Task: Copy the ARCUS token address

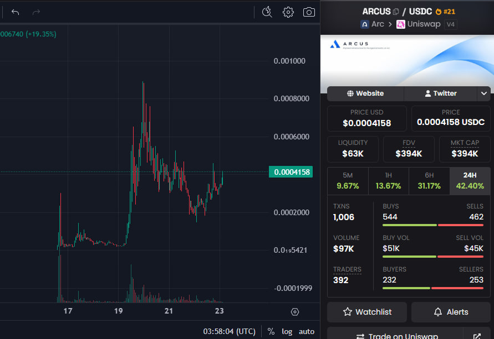Action: tap(396, 12)
